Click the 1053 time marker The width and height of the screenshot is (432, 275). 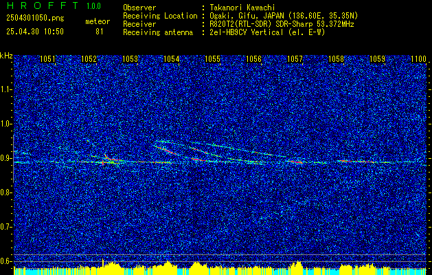[x=130, y=59]
